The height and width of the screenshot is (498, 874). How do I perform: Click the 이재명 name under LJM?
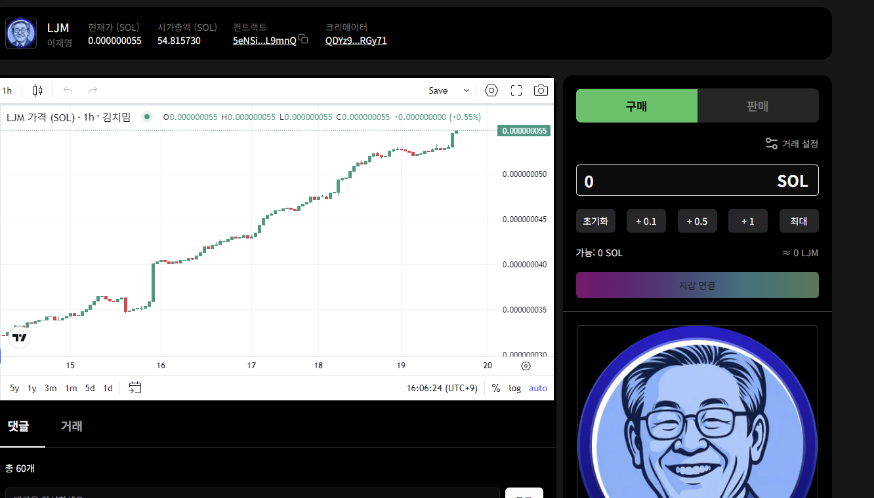pos(59,43)
